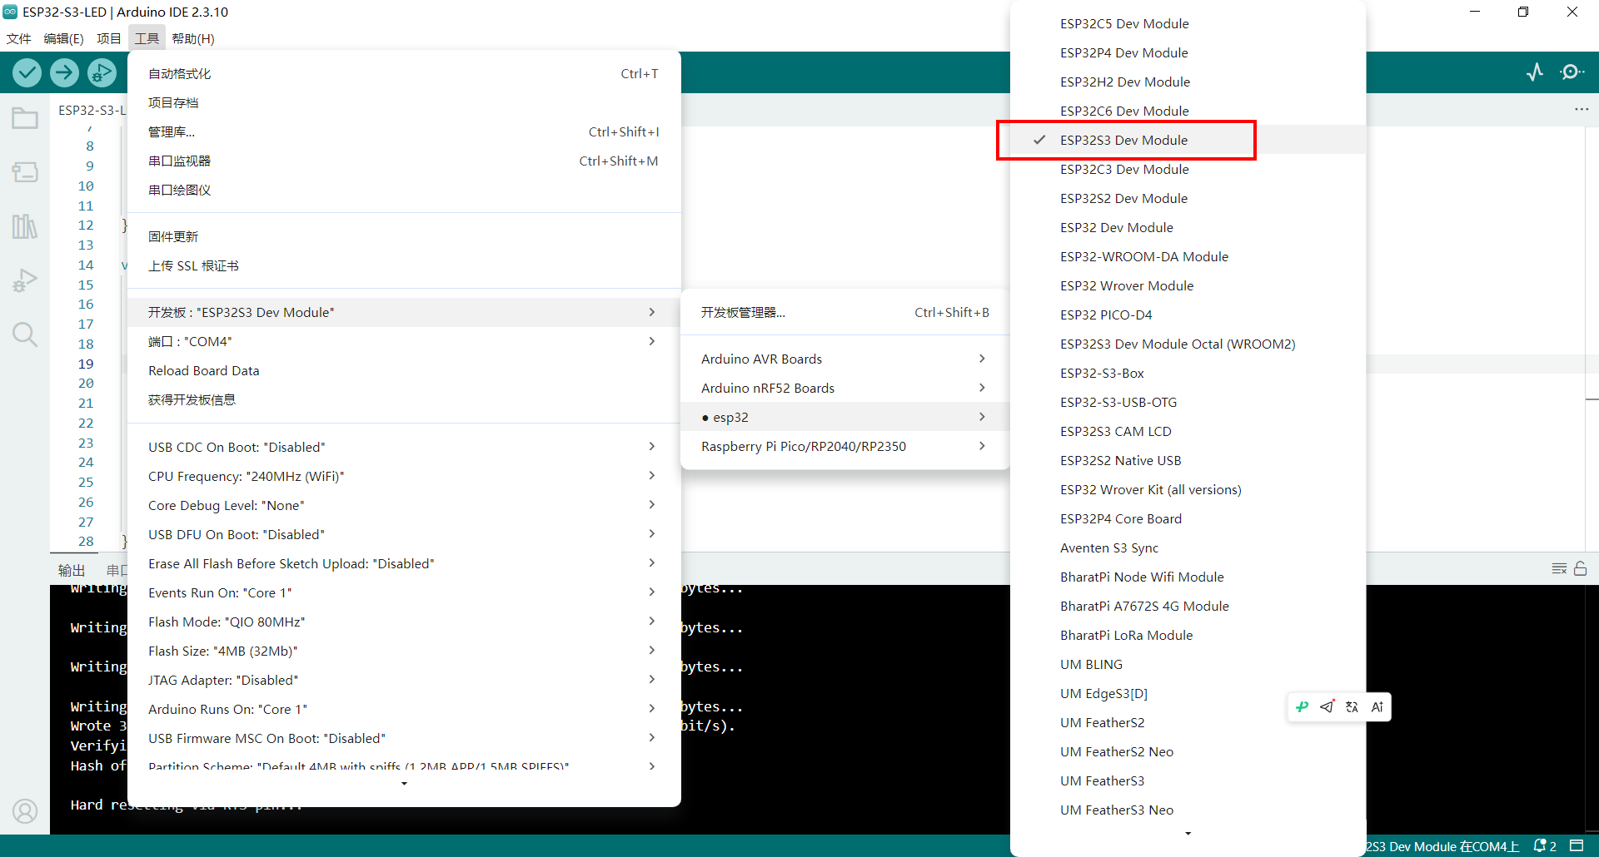
Task: Open the Sketchbook folder sidebar icon
Action: (25, 118)
